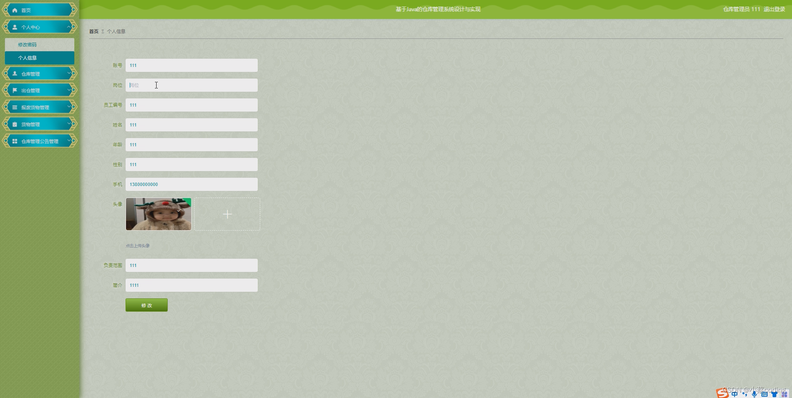Open the skin shirt icon in IME bar

tap(774, 394)
